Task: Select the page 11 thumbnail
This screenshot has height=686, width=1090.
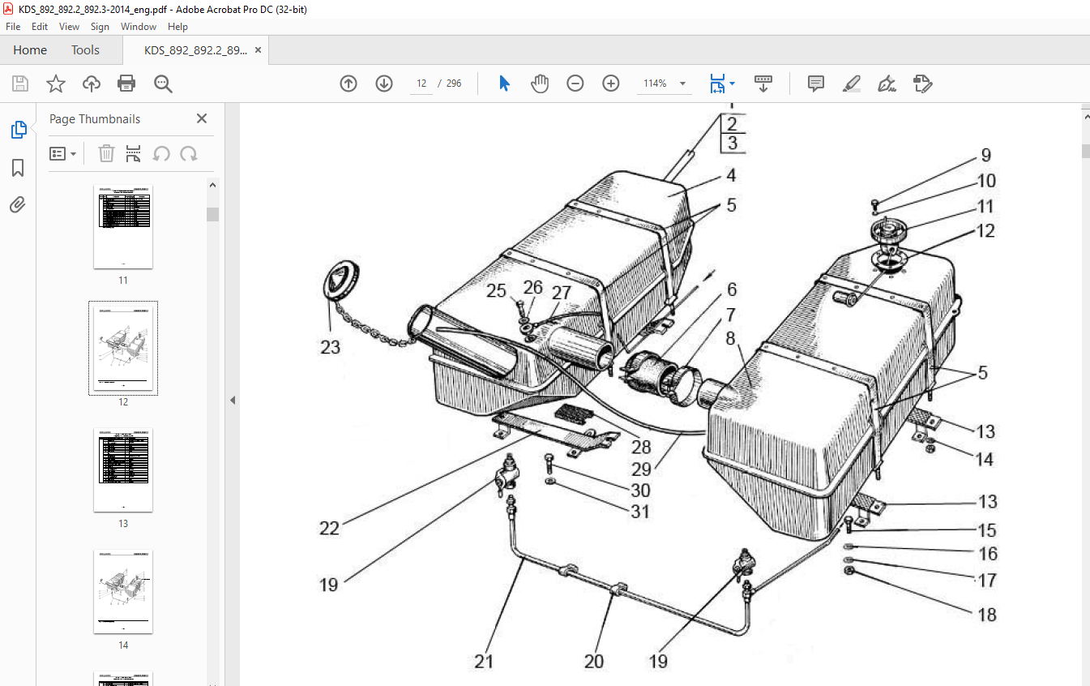Action: [123, 227]
